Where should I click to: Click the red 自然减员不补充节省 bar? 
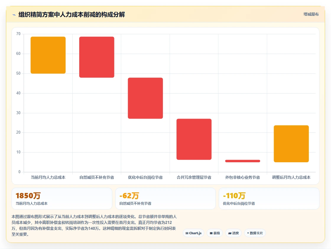click(x=97, y=57)
